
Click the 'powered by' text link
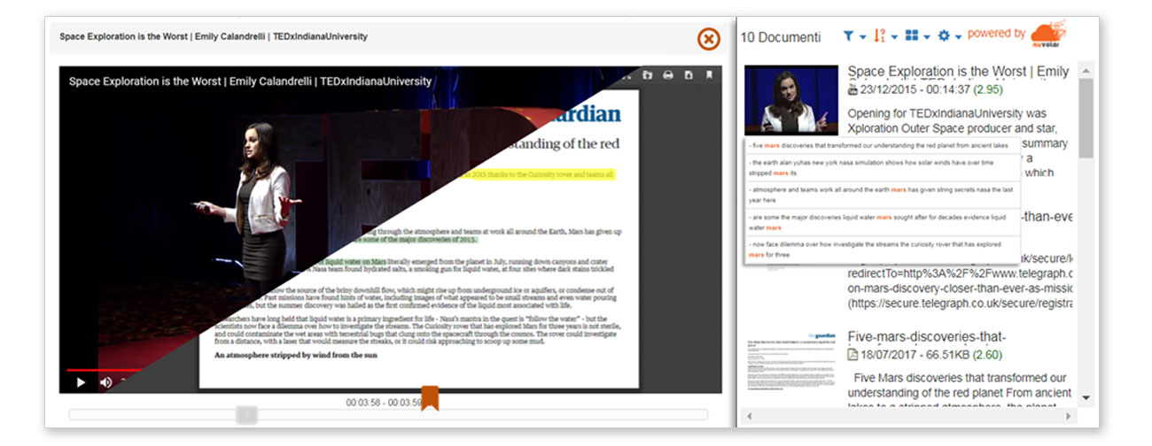(x=996, y=34)
